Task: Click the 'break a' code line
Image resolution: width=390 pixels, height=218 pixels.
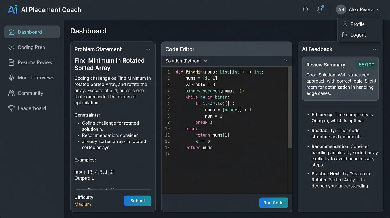Action: 204,123
